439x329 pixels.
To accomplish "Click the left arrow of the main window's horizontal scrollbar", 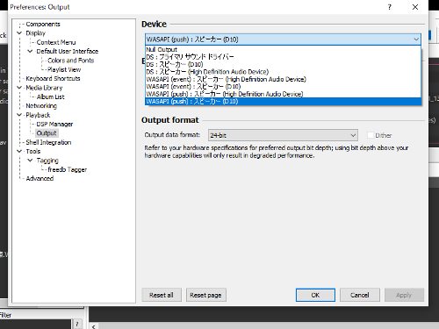I will click(x=93, y=326).
